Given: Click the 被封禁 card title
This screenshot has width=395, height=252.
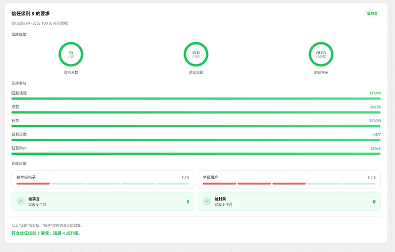Looking at the screenshot, I should (220, 199).
